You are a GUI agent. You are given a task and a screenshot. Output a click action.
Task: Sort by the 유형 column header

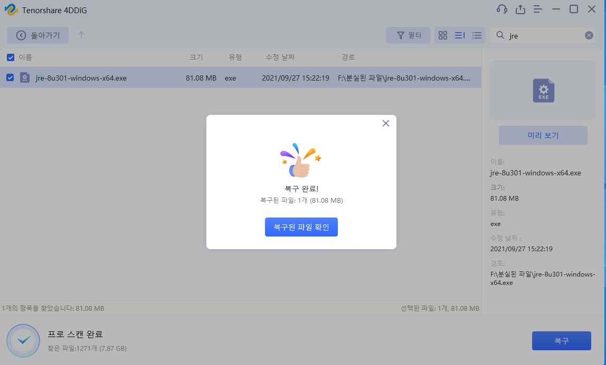235,57
